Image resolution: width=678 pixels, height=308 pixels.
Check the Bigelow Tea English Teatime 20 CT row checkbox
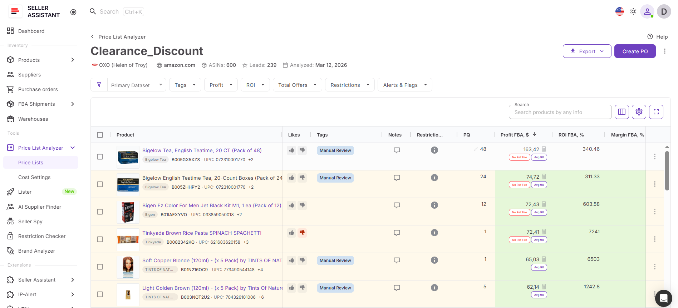[100, 157]
